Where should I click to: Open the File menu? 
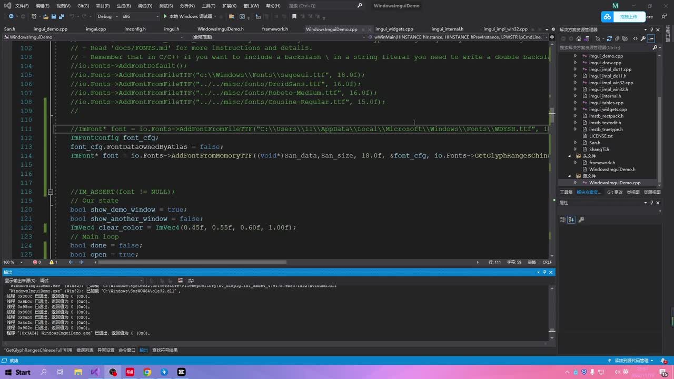pos(22,6)
